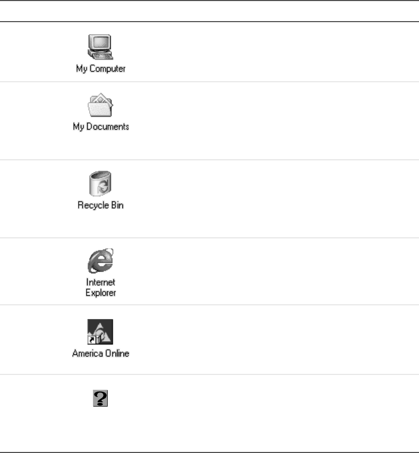
Task: Select the My Documents folder icon
Action: (x=100, y=105)
